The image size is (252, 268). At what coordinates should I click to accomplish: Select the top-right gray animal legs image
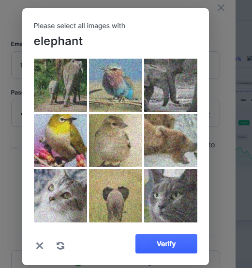click(x=171, y=85)
